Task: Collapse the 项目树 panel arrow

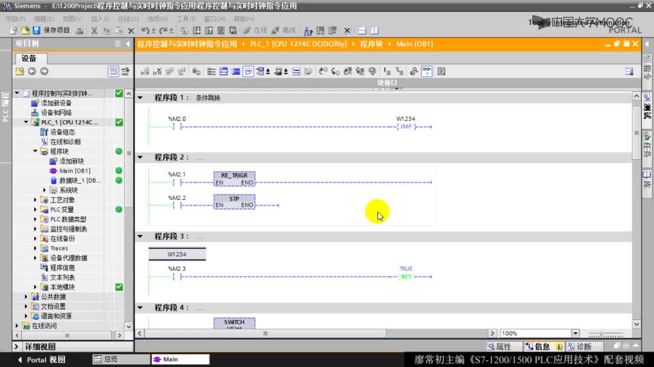Action: [x=127, y=43]
